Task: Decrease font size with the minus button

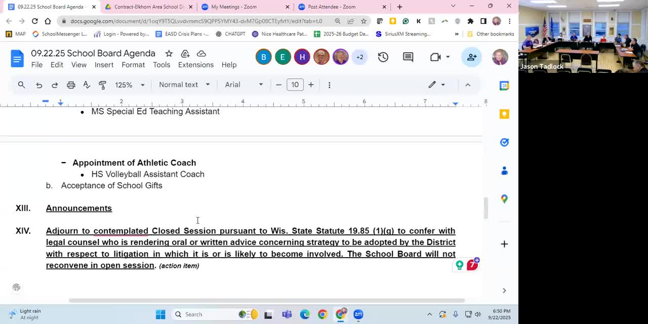Action: (x=278, y=85)
